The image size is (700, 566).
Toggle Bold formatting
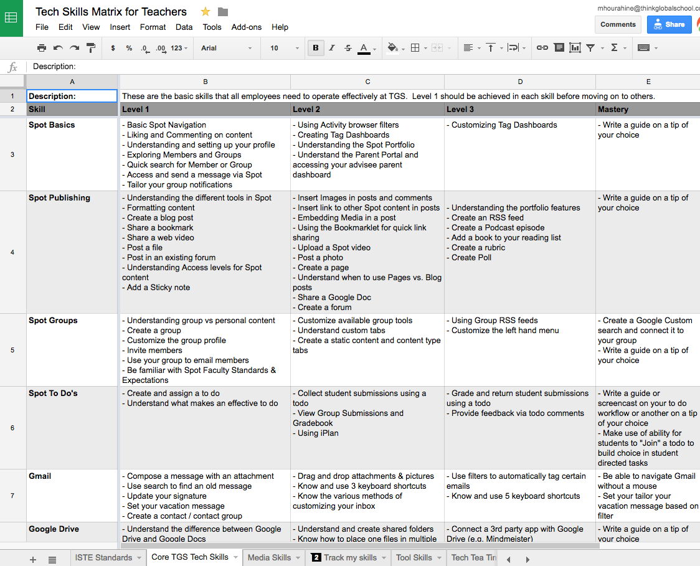(x=316, y=48)
